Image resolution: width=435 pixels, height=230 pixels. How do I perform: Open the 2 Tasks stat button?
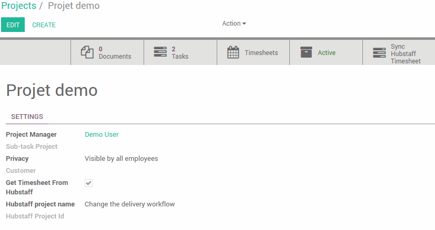[180, 52]
